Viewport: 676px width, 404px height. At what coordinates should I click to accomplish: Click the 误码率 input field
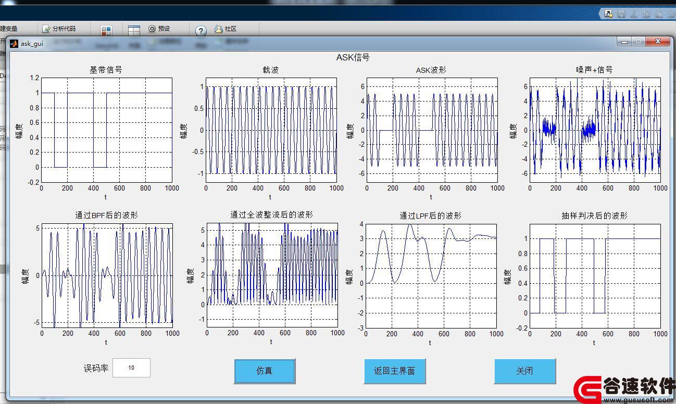point(132,368)
